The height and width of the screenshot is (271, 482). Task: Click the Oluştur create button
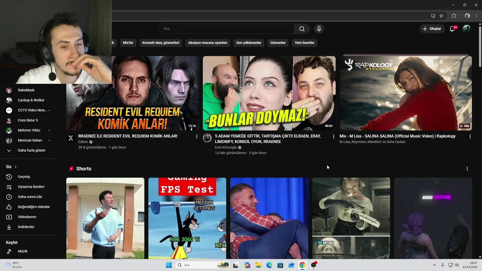(432, 29)
